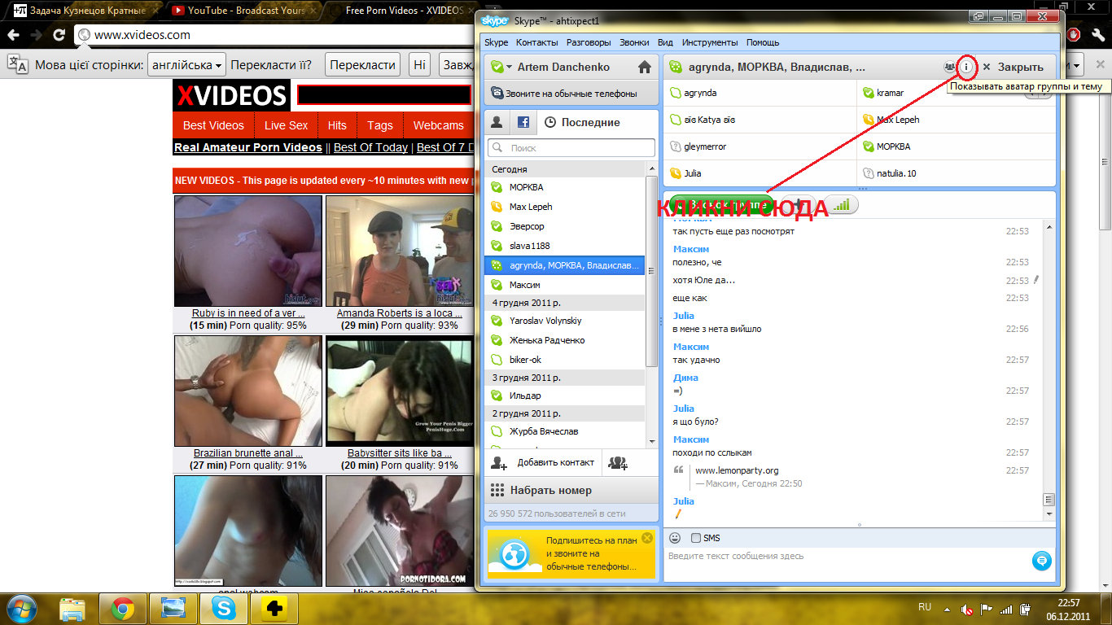Click participant kramar in the group header
This screenshot has width=1112, height=625.
coord(890,93)
